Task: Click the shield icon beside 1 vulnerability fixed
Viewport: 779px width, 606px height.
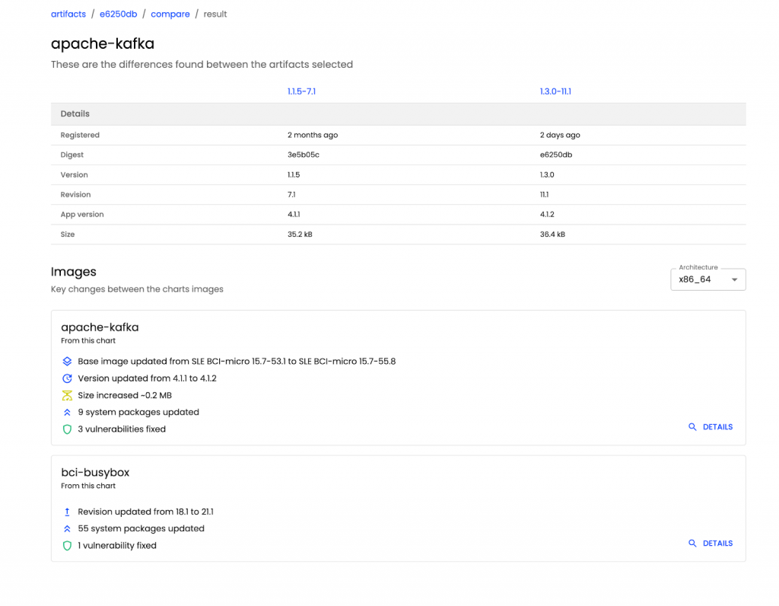Action: tap(67, 544)
